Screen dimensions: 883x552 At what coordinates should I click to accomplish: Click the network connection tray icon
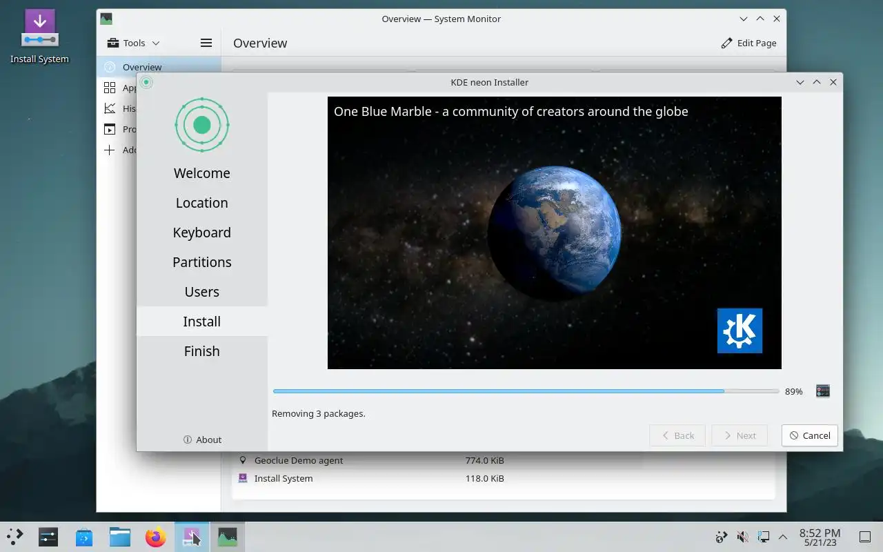point(763,537)
